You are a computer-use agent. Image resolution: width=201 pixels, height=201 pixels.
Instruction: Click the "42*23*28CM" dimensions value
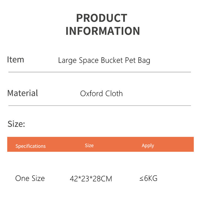pyautogui.click(x=91, y=179)
